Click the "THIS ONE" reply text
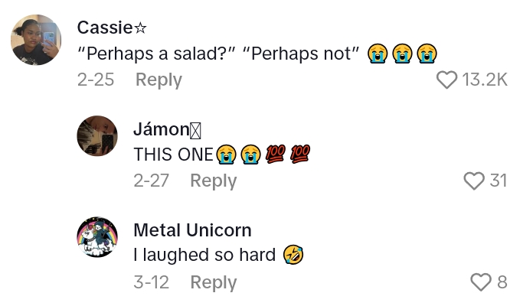This screenshot has width=510, height=306. tap(173, 155)
